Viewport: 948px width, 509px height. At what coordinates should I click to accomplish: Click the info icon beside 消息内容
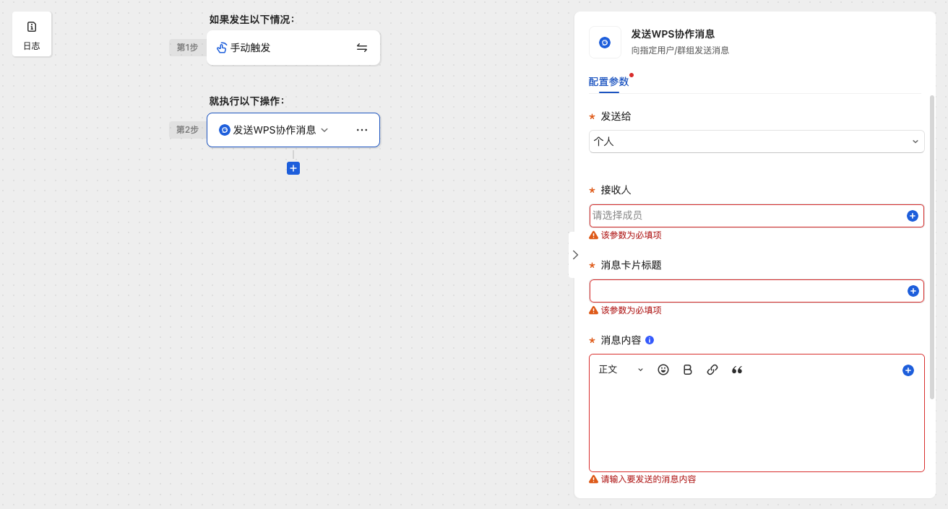(x=650, y=340)
